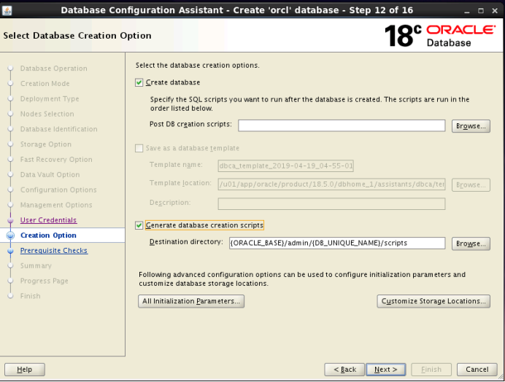Click the Java icon in title bar

(8, 9)
